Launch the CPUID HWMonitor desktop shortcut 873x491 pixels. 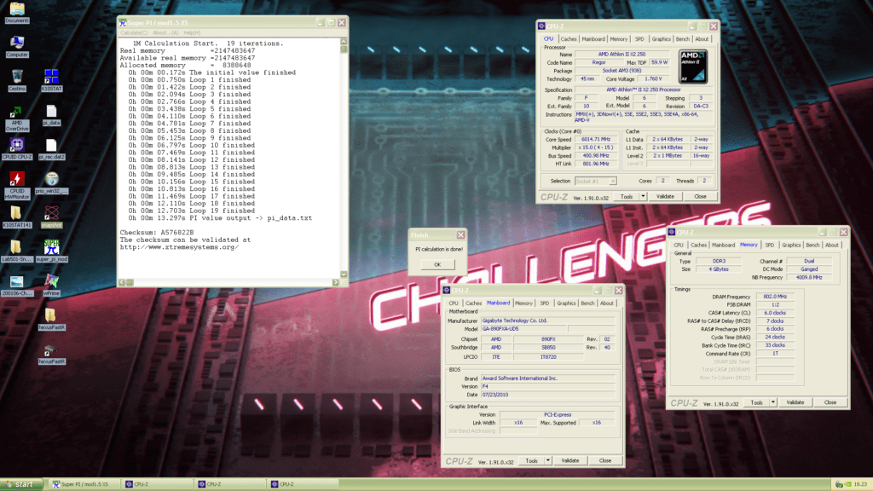click(17, 186)
